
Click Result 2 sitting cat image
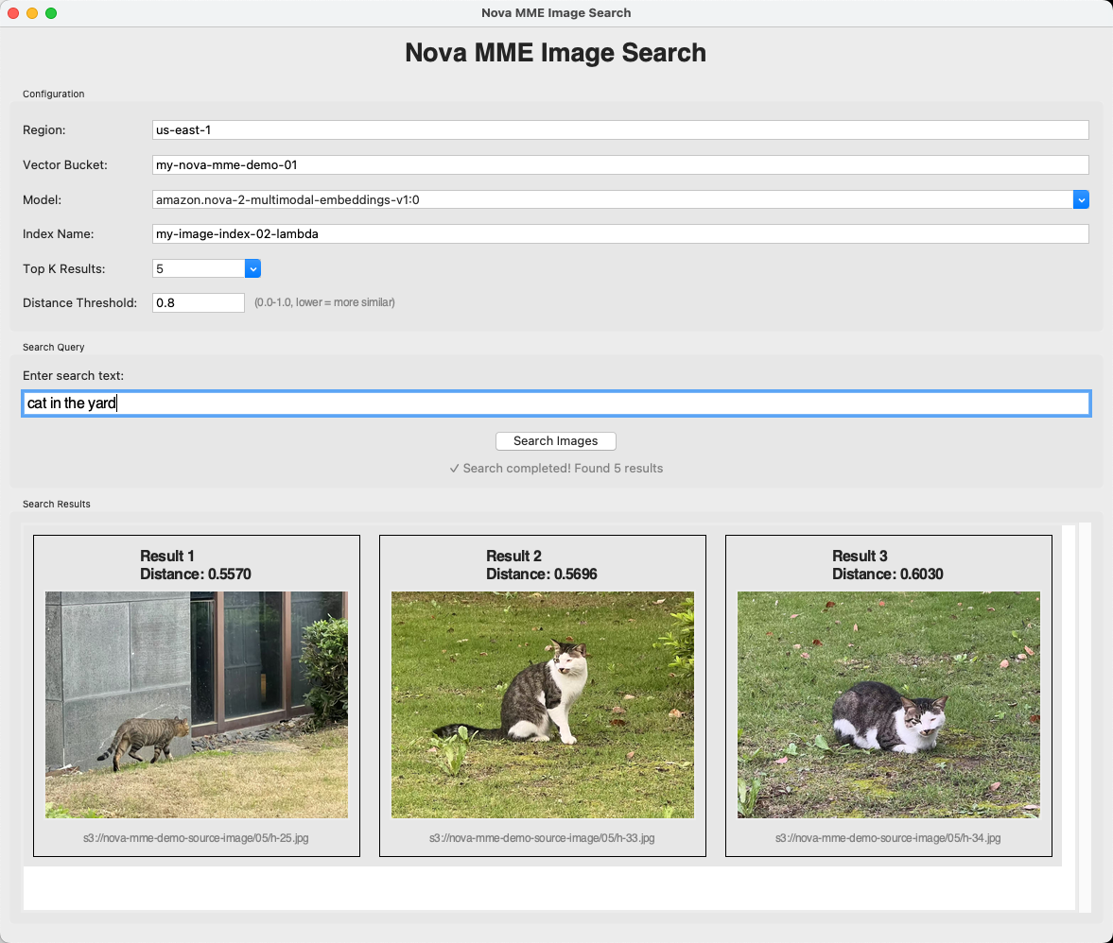542,704
